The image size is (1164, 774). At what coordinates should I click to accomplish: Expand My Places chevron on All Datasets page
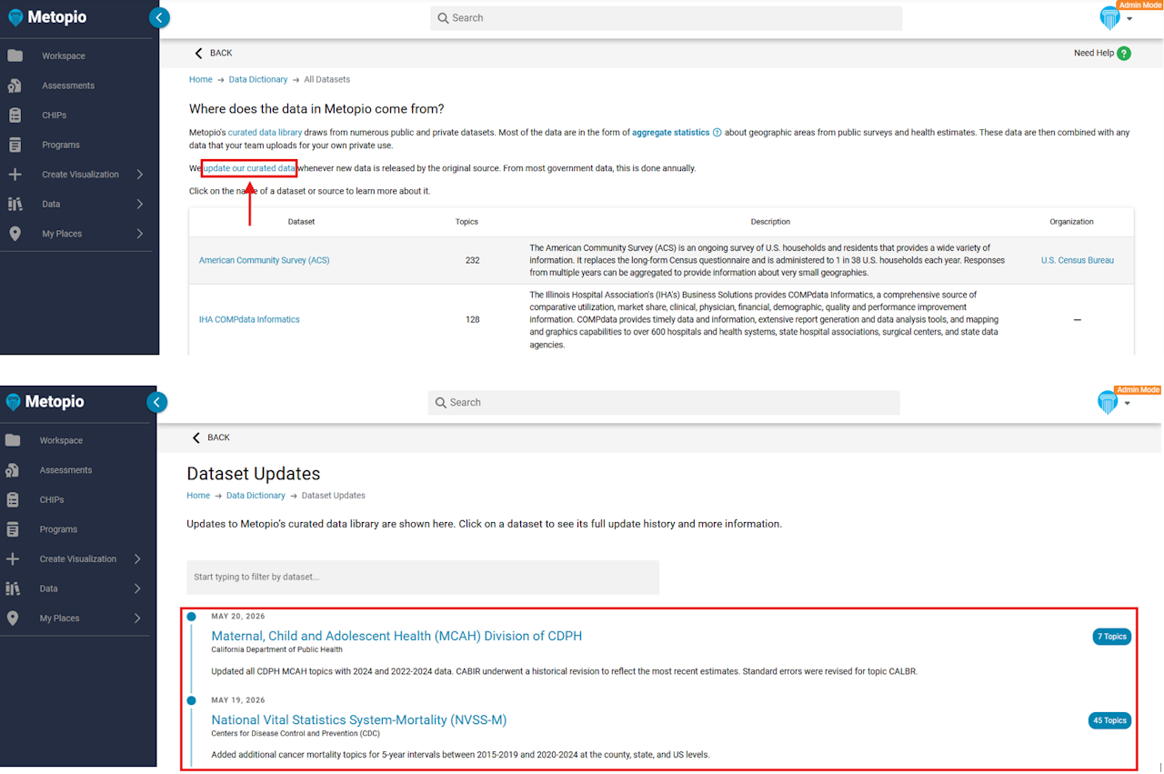[140, 234]
